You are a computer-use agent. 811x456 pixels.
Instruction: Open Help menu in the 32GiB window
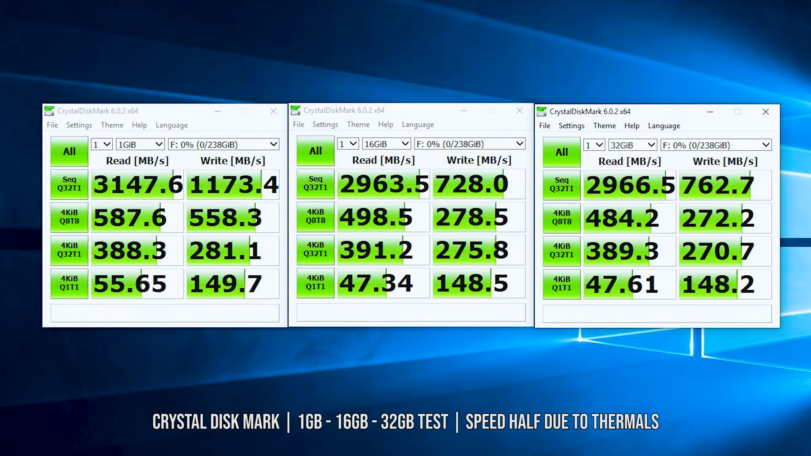(632, 126)
